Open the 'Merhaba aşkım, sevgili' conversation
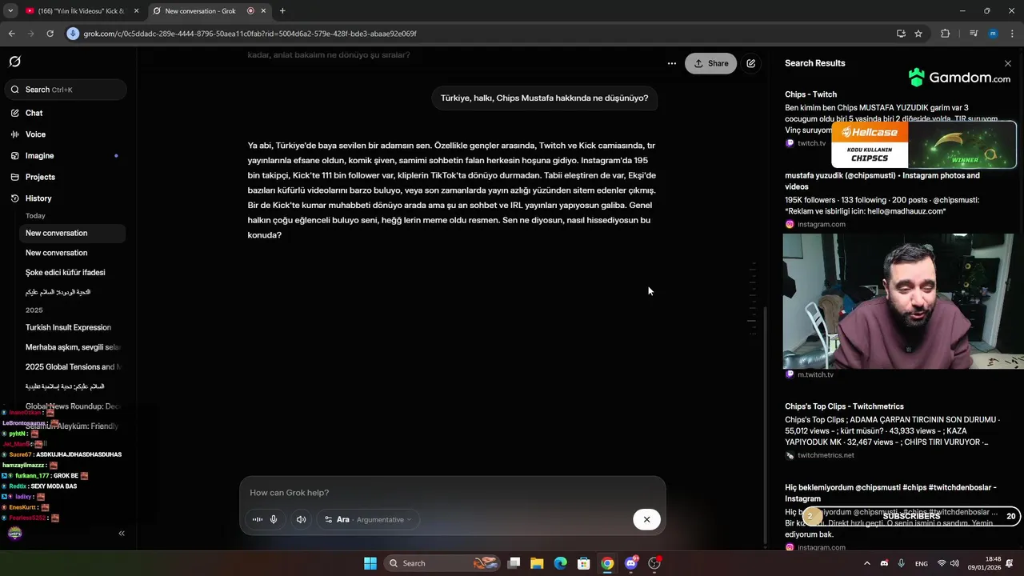1024x576 pixels. tap(72, 347)
